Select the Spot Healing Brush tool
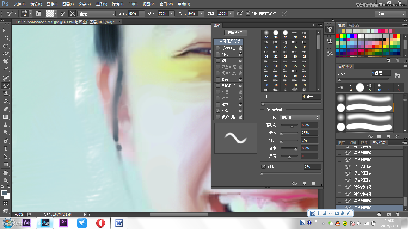Viewport: 408px width, 229px height. coord(5,78)
